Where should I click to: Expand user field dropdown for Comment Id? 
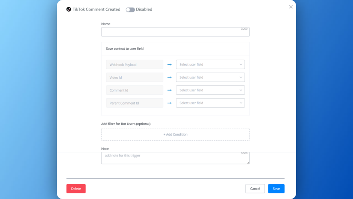pyautogui.click(x=210, y=90)
